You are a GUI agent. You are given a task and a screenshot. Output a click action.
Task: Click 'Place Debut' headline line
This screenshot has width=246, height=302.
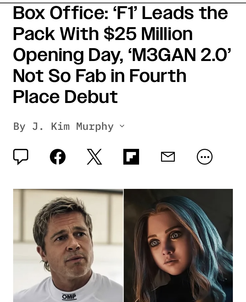(x=65, y=97)
